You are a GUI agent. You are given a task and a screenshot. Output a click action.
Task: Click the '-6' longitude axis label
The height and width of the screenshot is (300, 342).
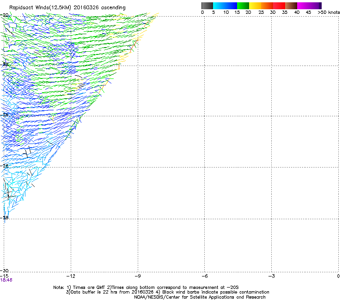[x=205, y=276]
